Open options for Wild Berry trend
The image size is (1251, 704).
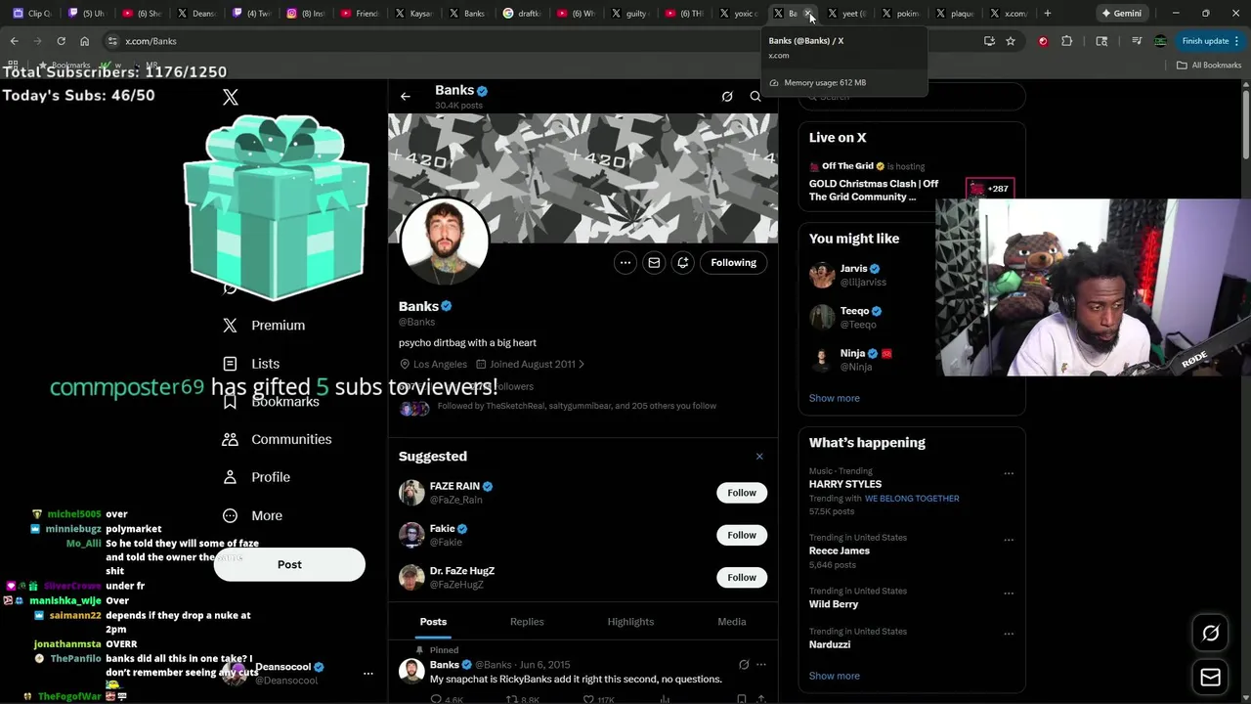(1009, 593)
